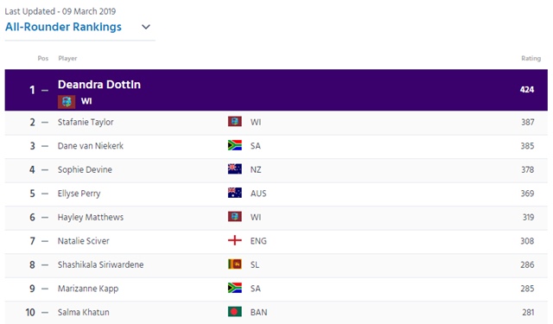Screen dimensions: 553x324
Task: Click the Bangladesh flag beside Salma Khatun
Action: (235, 312)
